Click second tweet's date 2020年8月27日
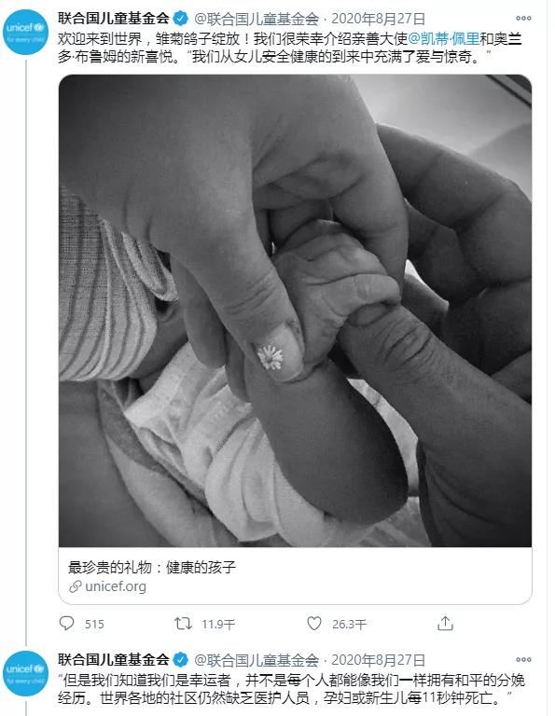The width and height of the screenshot is (555, 716). pos(378,660)
